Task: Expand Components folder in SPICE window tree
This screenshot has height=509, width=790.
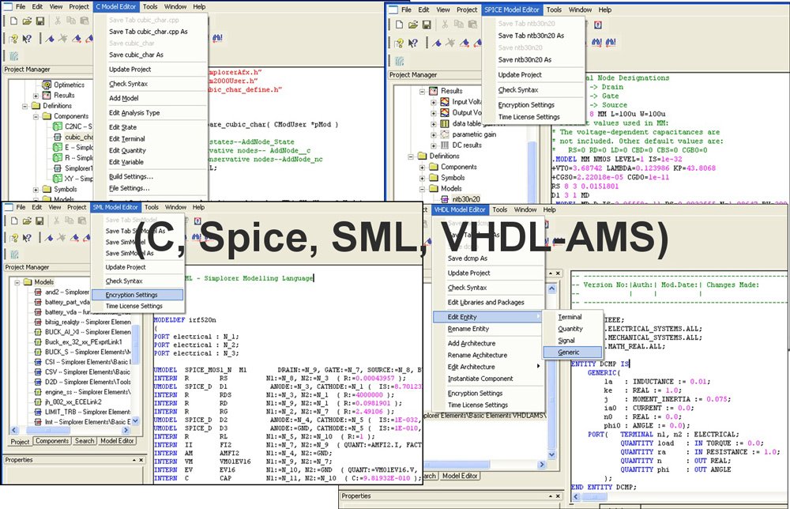Action: point(422,168)
